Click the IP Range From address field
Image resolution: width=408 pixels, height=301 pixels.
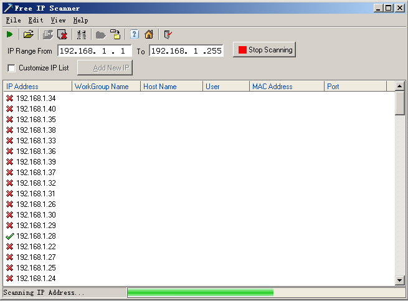coord(95,51)
